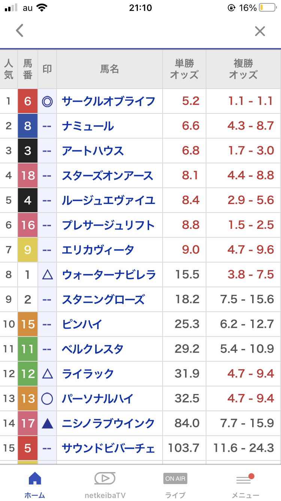Open the mark selector for ピンハイ
This screenshot has height=501, width=281.
(x=47, y=324)
